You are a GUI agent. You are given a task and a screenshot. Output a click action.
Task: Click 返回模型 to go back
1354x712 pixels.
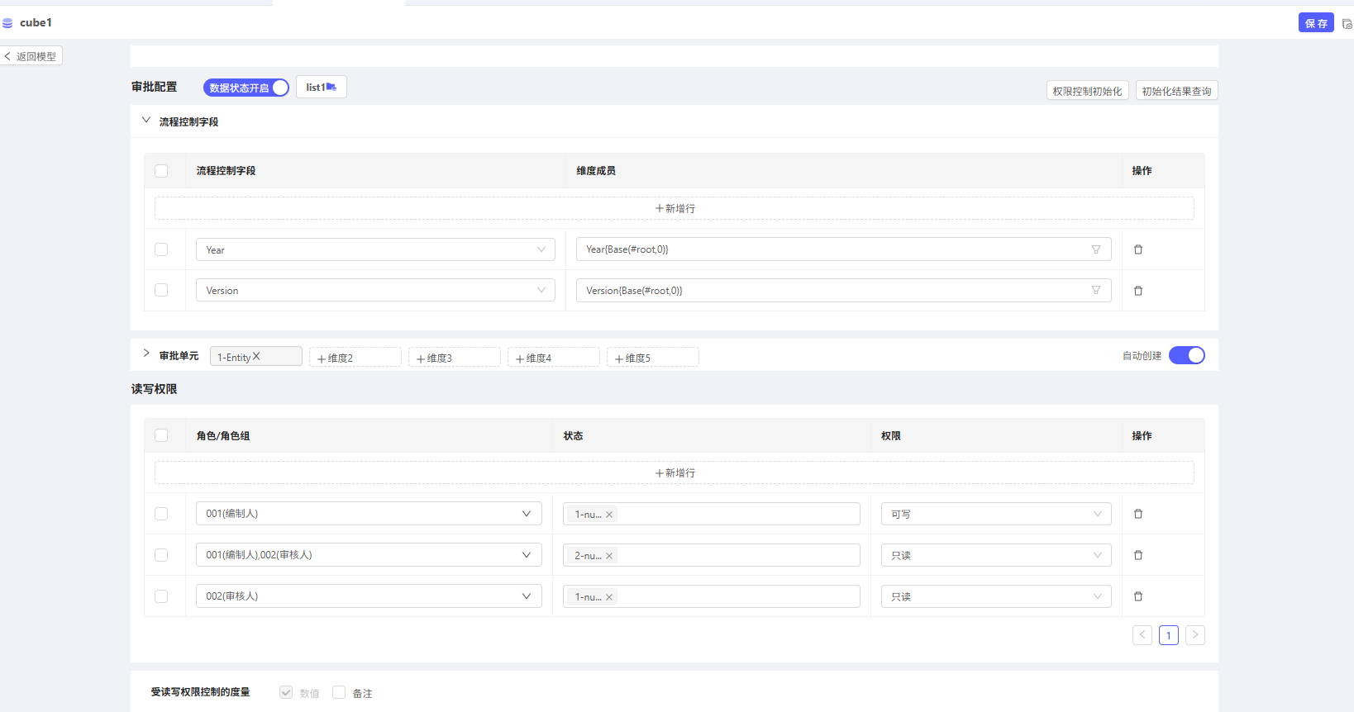[x=31, y=56]
